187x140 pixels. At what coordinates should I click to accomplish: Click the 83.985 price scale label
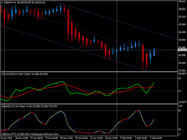pyautogui.click(x=182, y=70)
